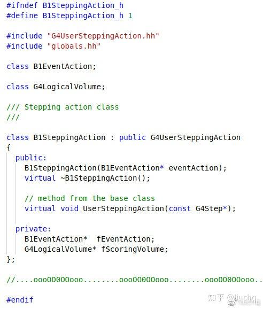This screenshot has width=263, height=310.
Task: Click the public keyword before G4UserSteppingAction
Action: pos(132,137)
